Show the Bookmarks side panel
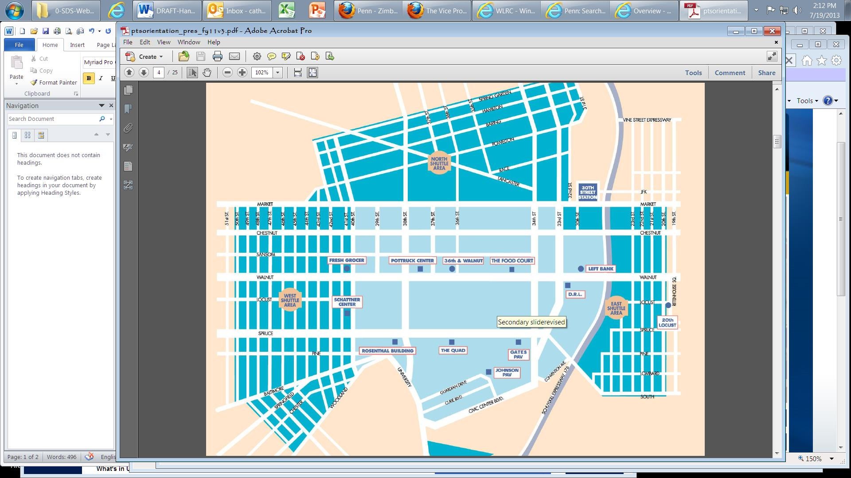 (128, 109)
